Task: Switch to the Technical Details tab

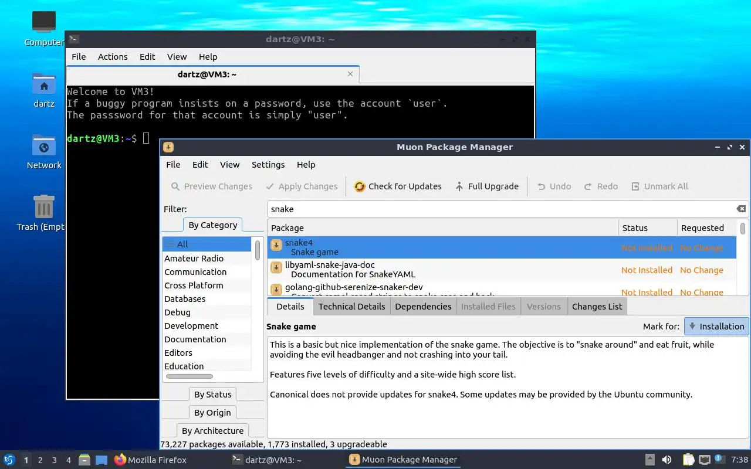Action: (351, 307)
